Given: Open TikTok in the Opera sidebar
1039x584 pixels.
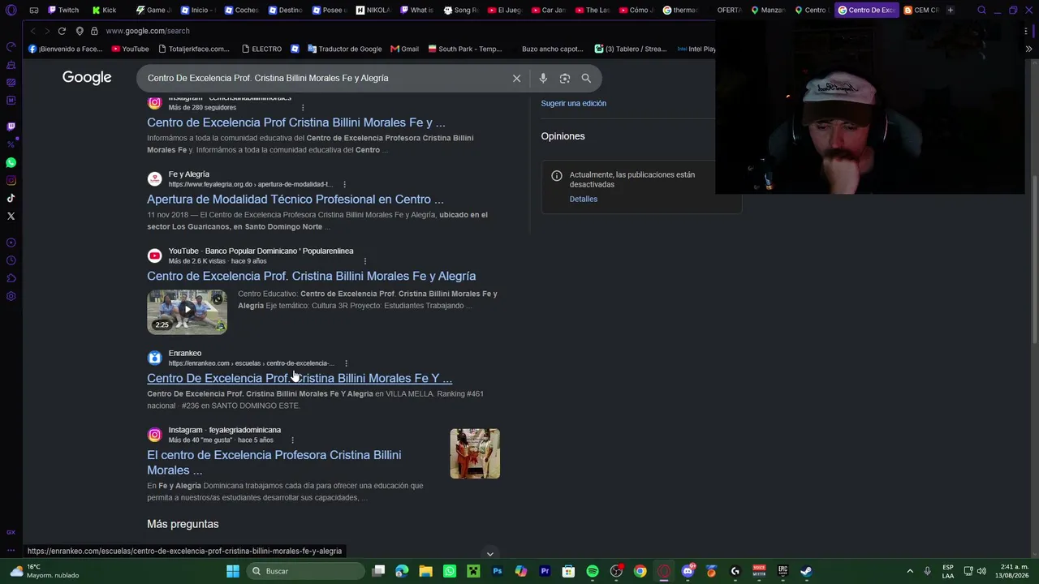Looking at the screenshot, I should (11, 198).
